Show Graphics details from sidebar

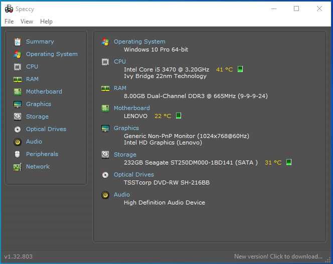[39, 104]
